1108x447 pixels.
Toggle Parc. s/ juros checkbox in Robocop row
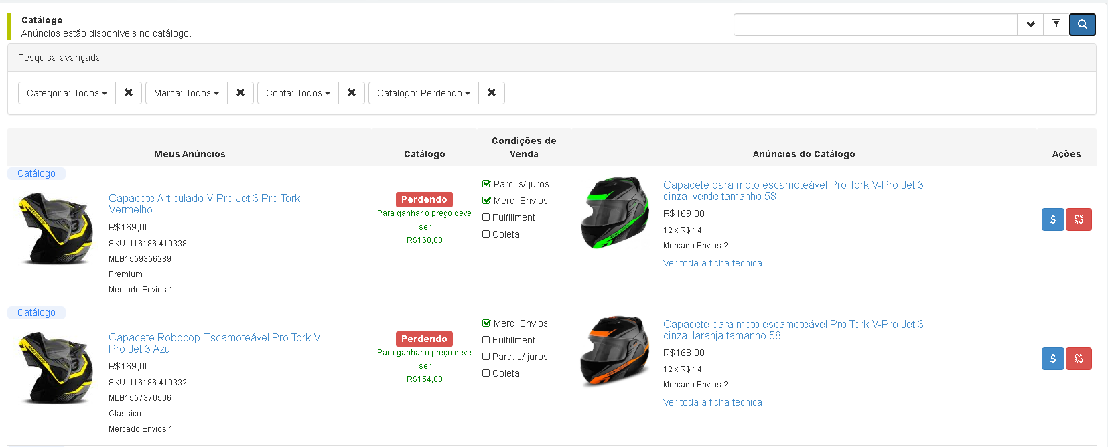(x=486, y=357)
